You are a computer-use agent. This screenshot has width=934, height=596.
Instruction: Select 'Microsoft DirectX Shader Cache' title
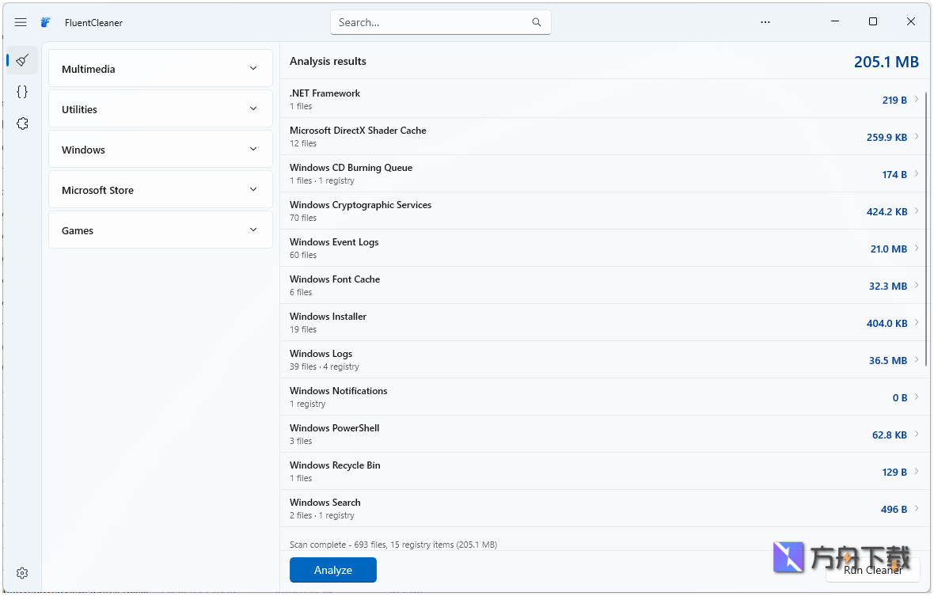coord(358,131)
